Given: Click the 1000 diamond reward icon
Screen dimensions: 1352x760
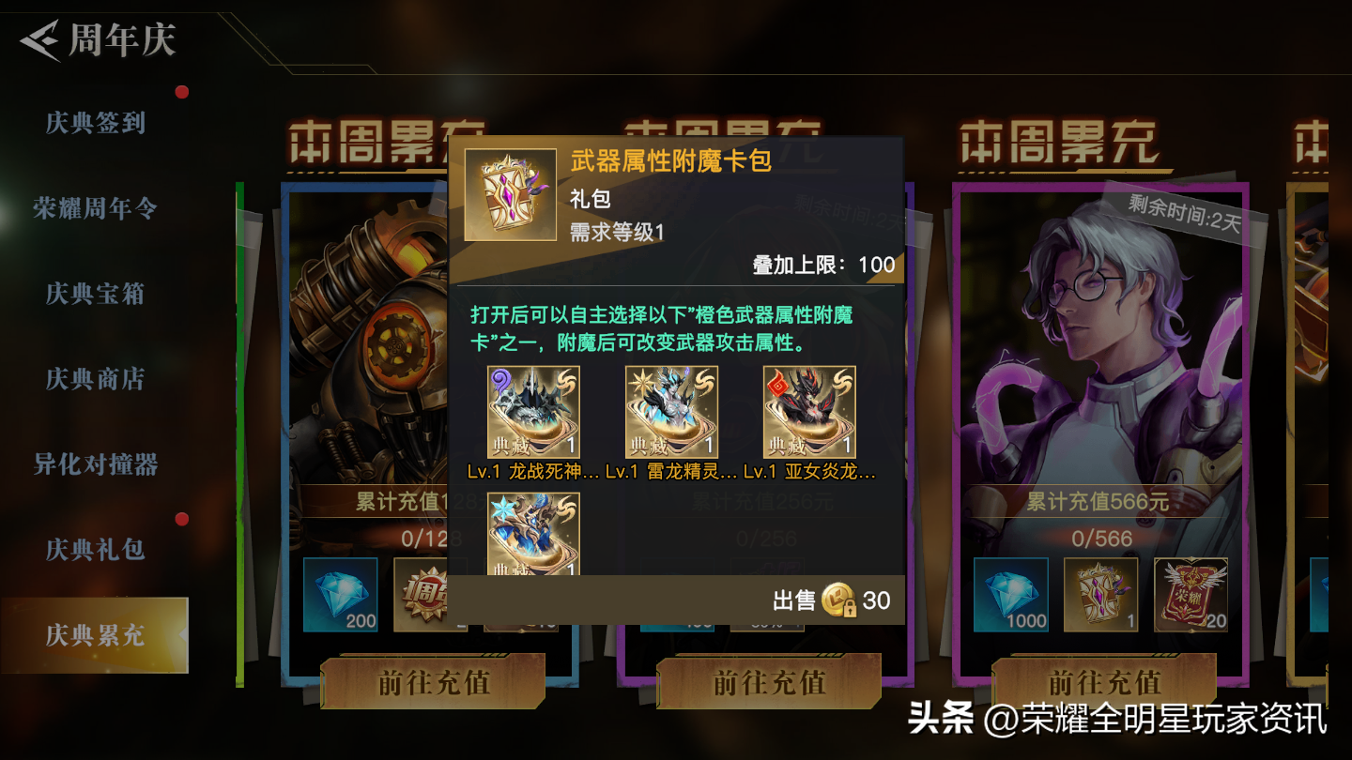Looking at the screenshot, I should (1011, 595).
